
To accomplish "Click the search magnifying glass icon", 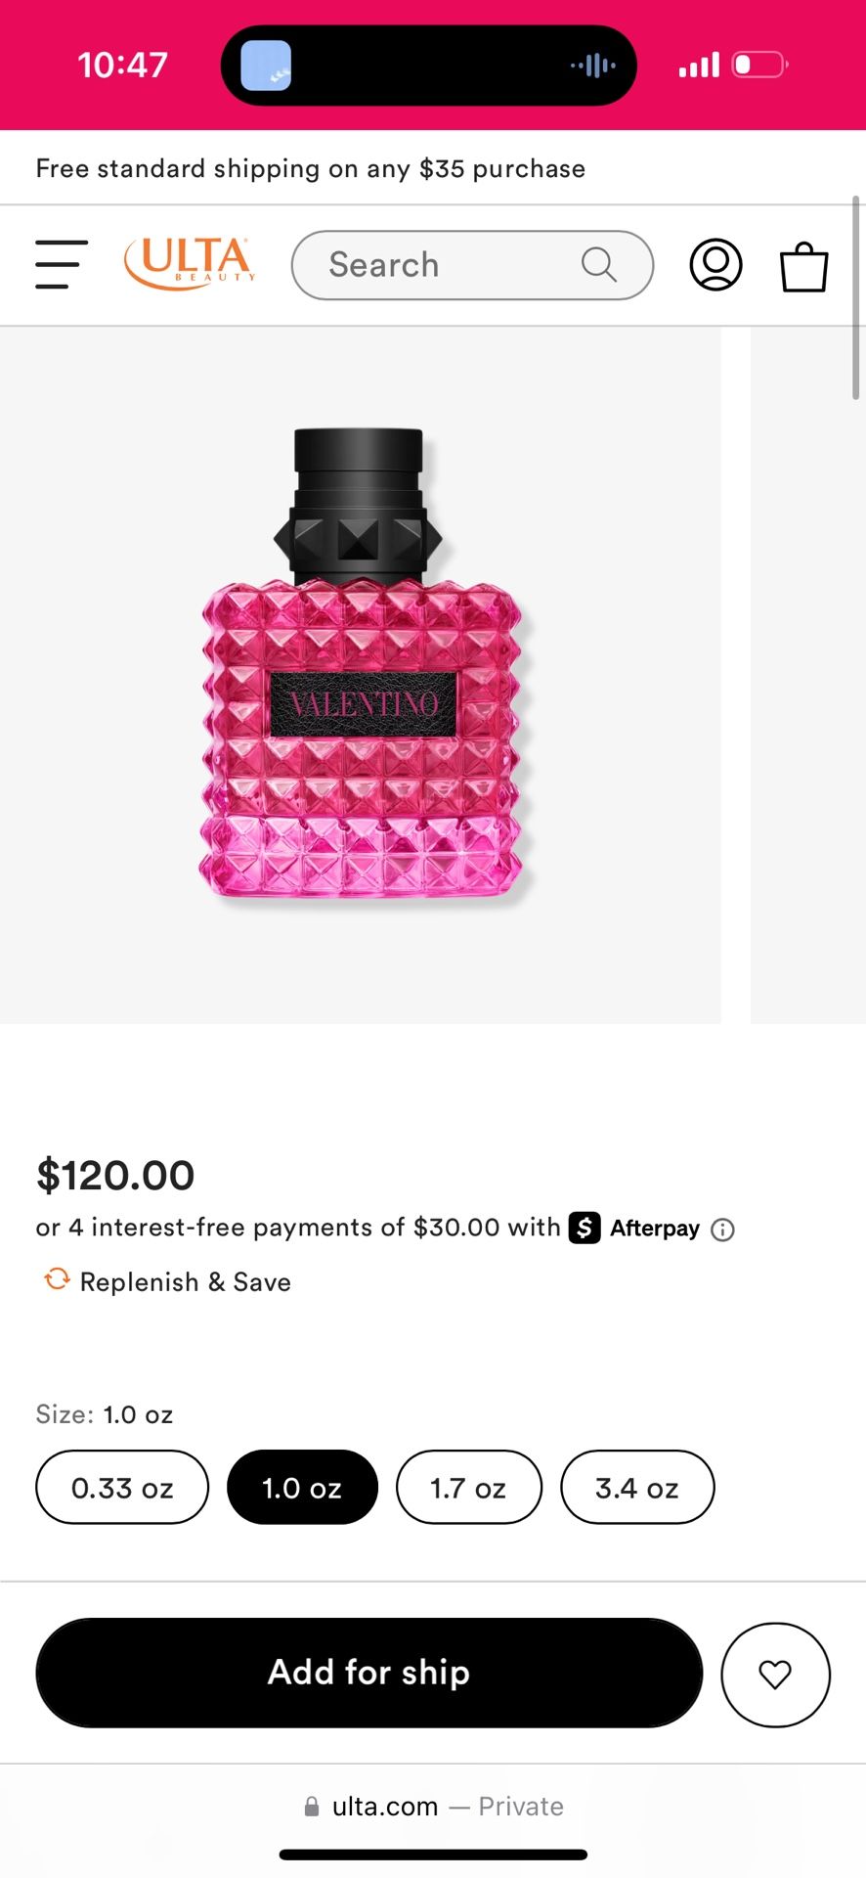I will point(598,264).
